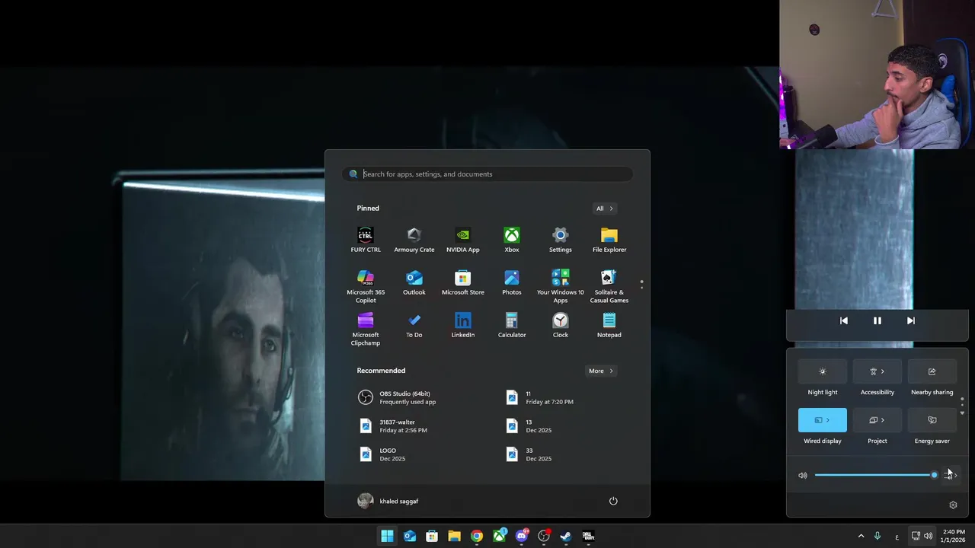Screen dimensions: 975x548
Task: Show hidden icons in system tray
Action: tap(861, 536)
